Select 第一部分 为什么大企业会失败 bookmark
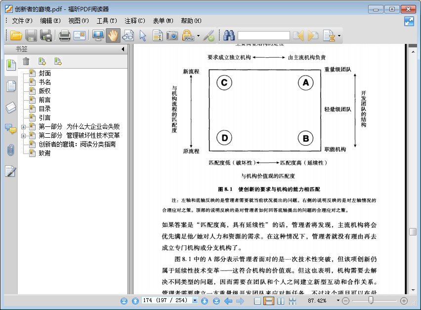 (79, 126)
